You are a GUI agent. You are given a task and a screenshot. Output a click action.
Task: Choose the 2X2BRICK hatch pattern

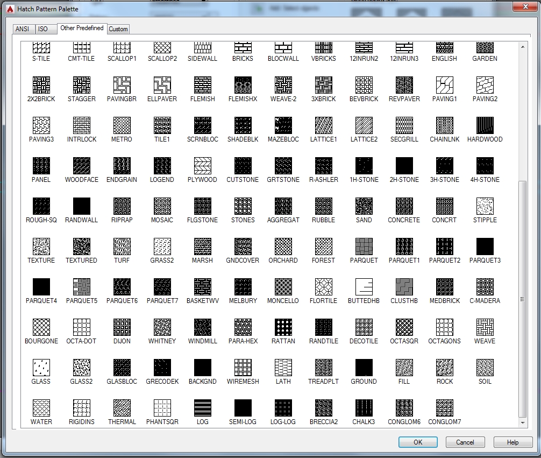(x=41, y=85)
